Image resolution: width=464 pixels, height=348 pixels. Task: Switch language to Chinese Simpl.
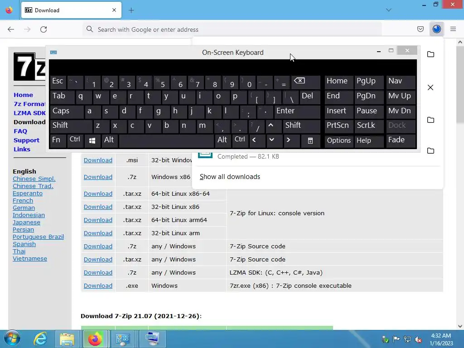34,179
